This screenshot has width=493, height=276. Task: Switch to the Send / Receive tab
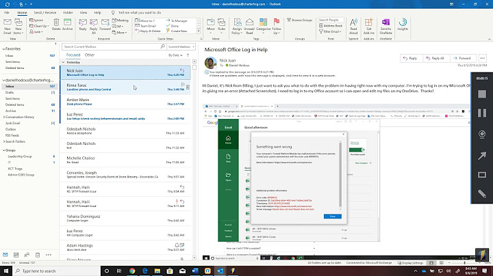click(x=45, y=12)
